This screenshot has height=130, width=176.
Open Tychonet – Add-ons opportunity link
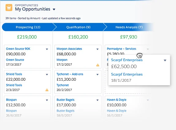pos(70,74)
